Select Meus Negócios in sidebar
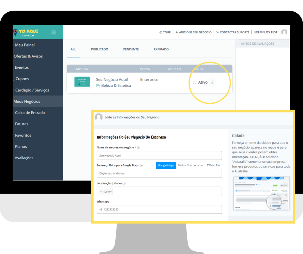Screen dimensions: 303x254 tap(38, 101)
